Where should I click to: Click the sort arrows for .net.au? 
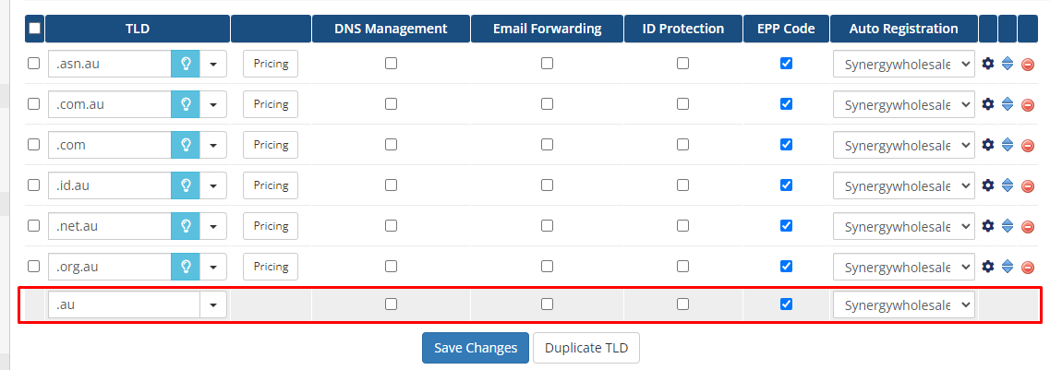1008,226
